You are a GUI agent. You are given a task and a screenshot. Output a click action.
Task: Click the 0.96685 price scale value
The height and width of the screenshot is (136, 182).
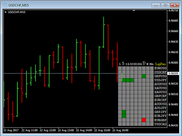173,21
